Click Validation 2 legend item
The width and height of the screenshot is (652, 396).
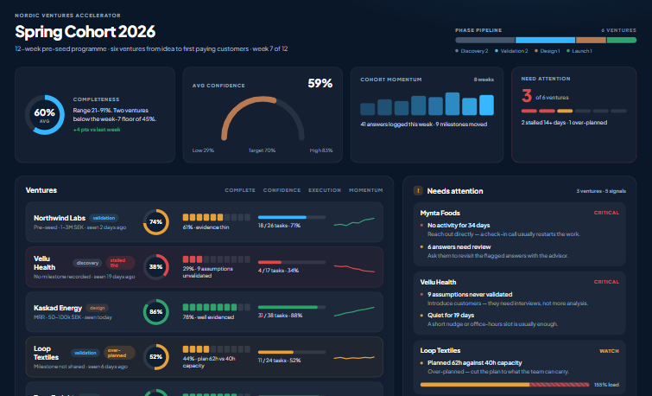[511, 51]
